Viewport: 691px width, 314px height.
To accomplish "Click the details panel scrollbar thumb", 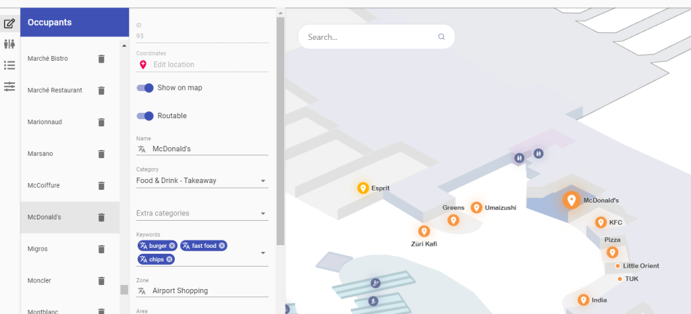I will (281, 131).
